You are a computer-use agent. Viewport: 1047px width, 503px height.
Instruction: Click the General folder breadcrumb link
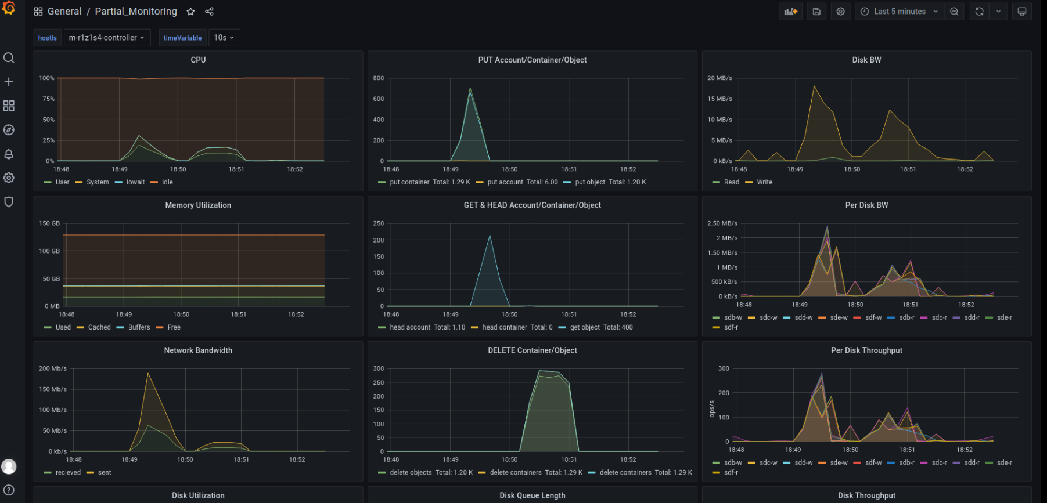tap(64, 12)
